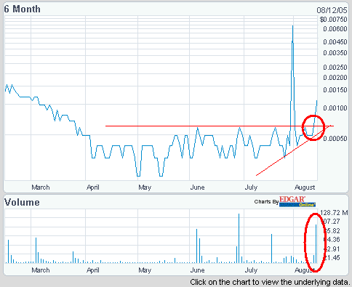Screen dimensions: 352x287
Task: Click the tall volume bar in mid July
Action: [271, 248]
